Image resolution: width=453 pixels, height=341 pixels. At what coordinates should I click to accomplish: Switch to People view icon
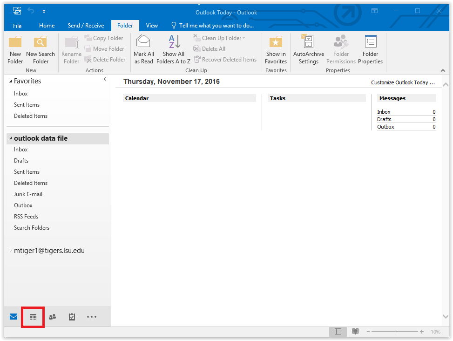(52, 317)
